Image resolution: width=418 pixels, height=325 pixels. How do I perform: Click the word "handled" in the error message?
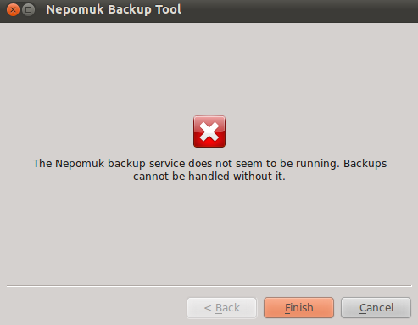209,177
